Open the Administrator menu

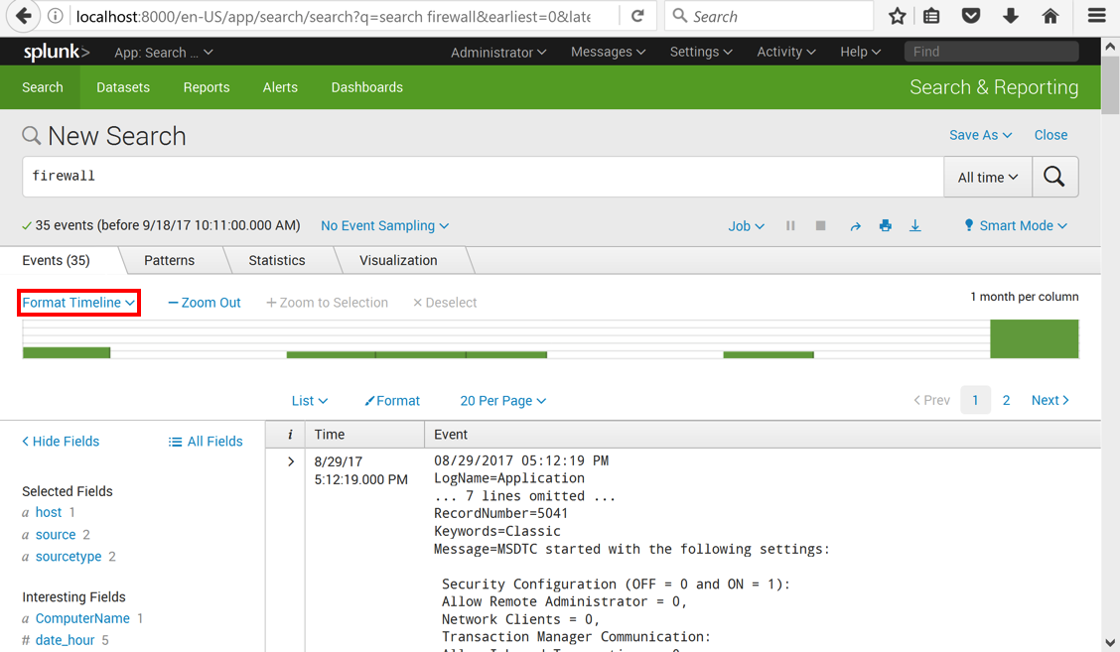coord(498,53)
